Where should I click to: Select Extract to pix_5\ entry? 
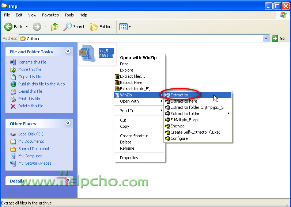click(x=139, y=89)
